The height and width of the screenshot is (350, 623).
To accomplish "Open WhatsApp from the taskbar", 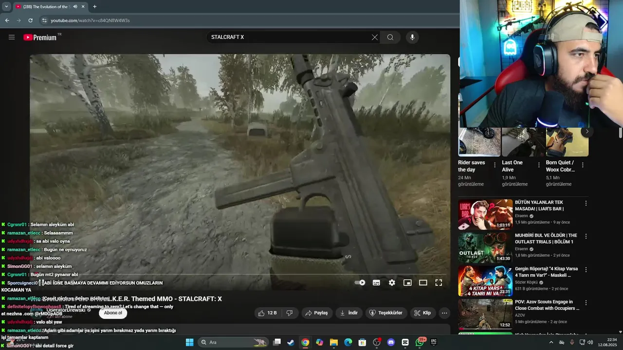I will 420,342.
